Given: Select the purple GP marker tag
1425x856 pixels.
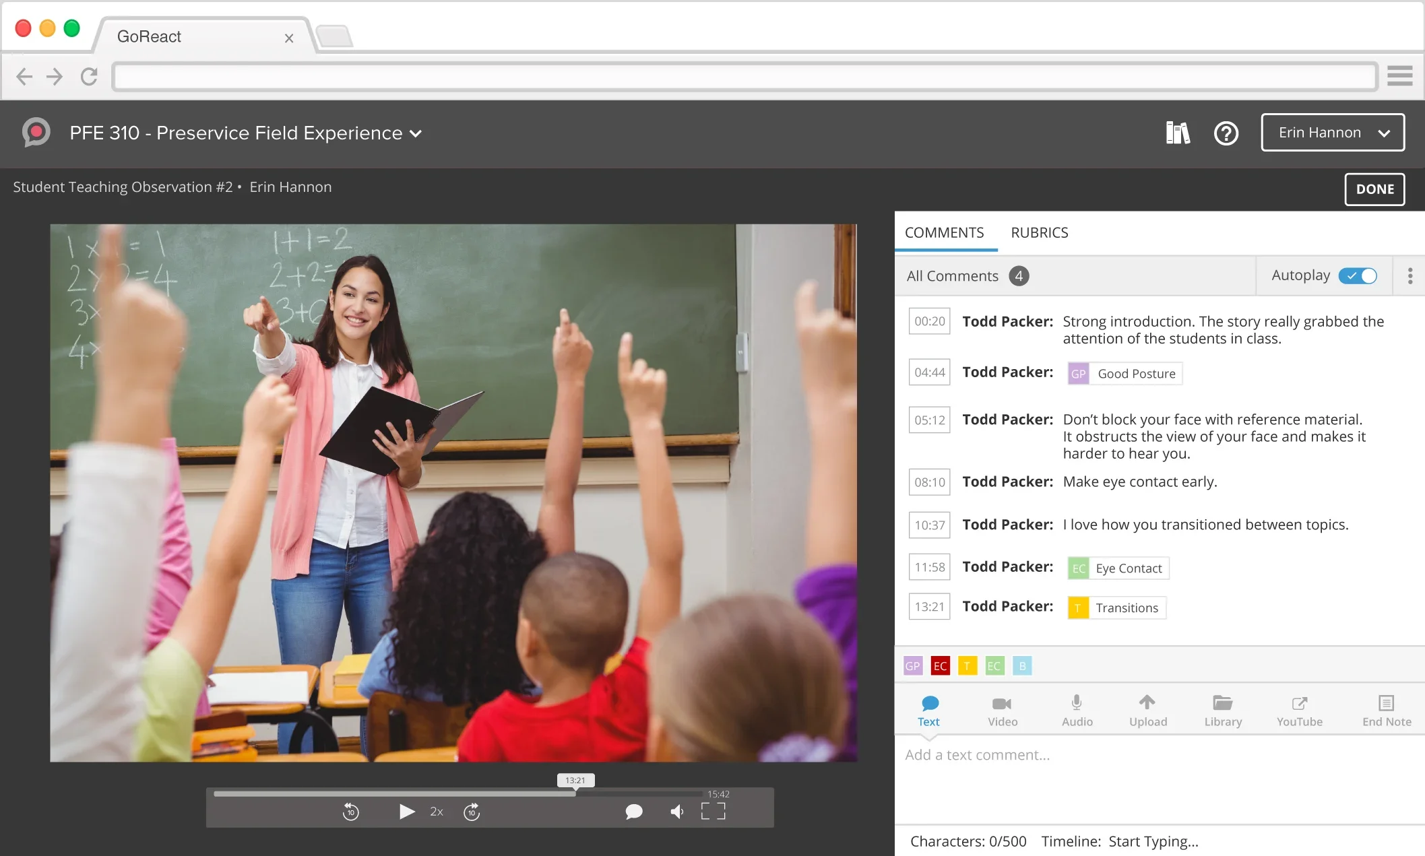Looking at the screenshot, I should 912,666.
